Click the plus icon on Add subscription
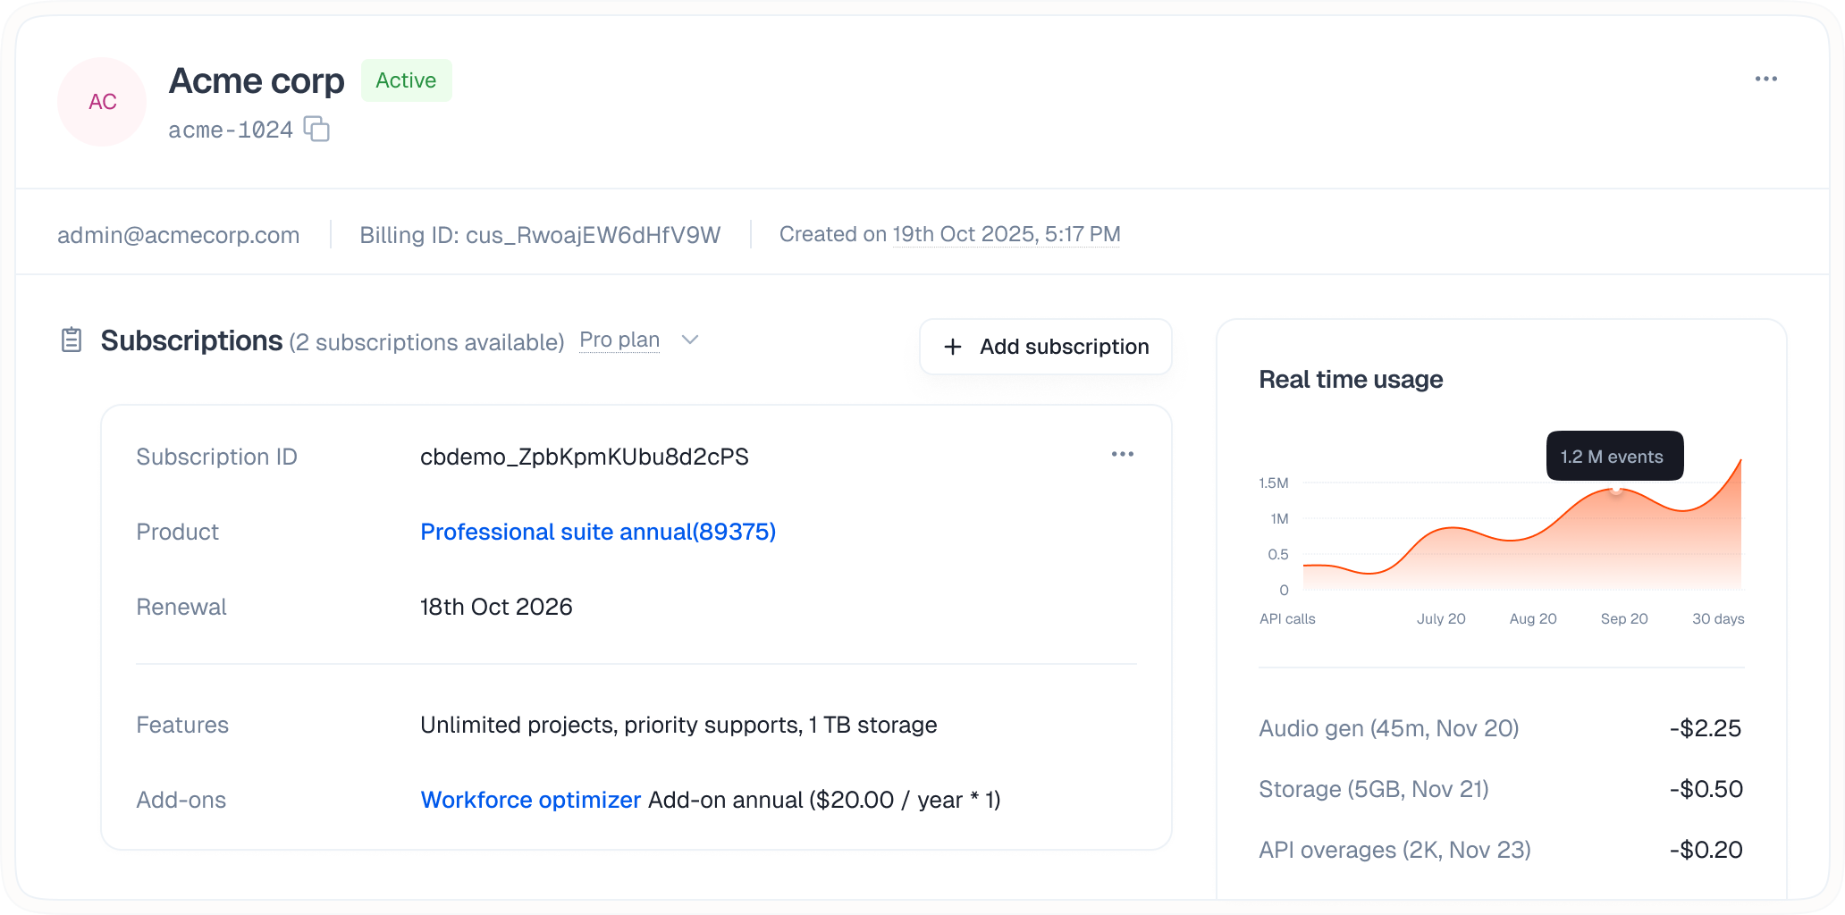Screen dimensions: 1845x915 point(952,347)
